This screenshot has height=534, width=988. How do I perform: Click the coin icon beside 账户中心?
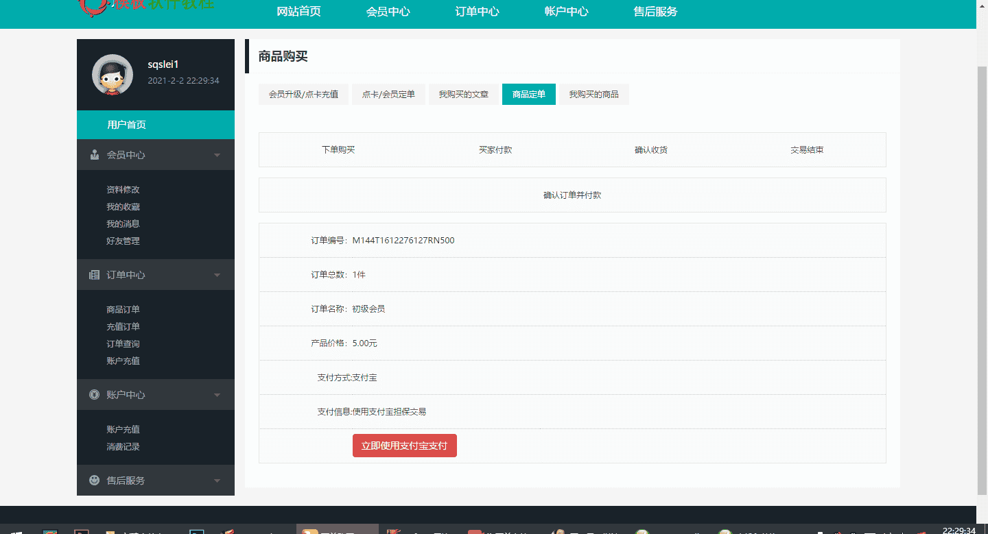tap(94, 394)
